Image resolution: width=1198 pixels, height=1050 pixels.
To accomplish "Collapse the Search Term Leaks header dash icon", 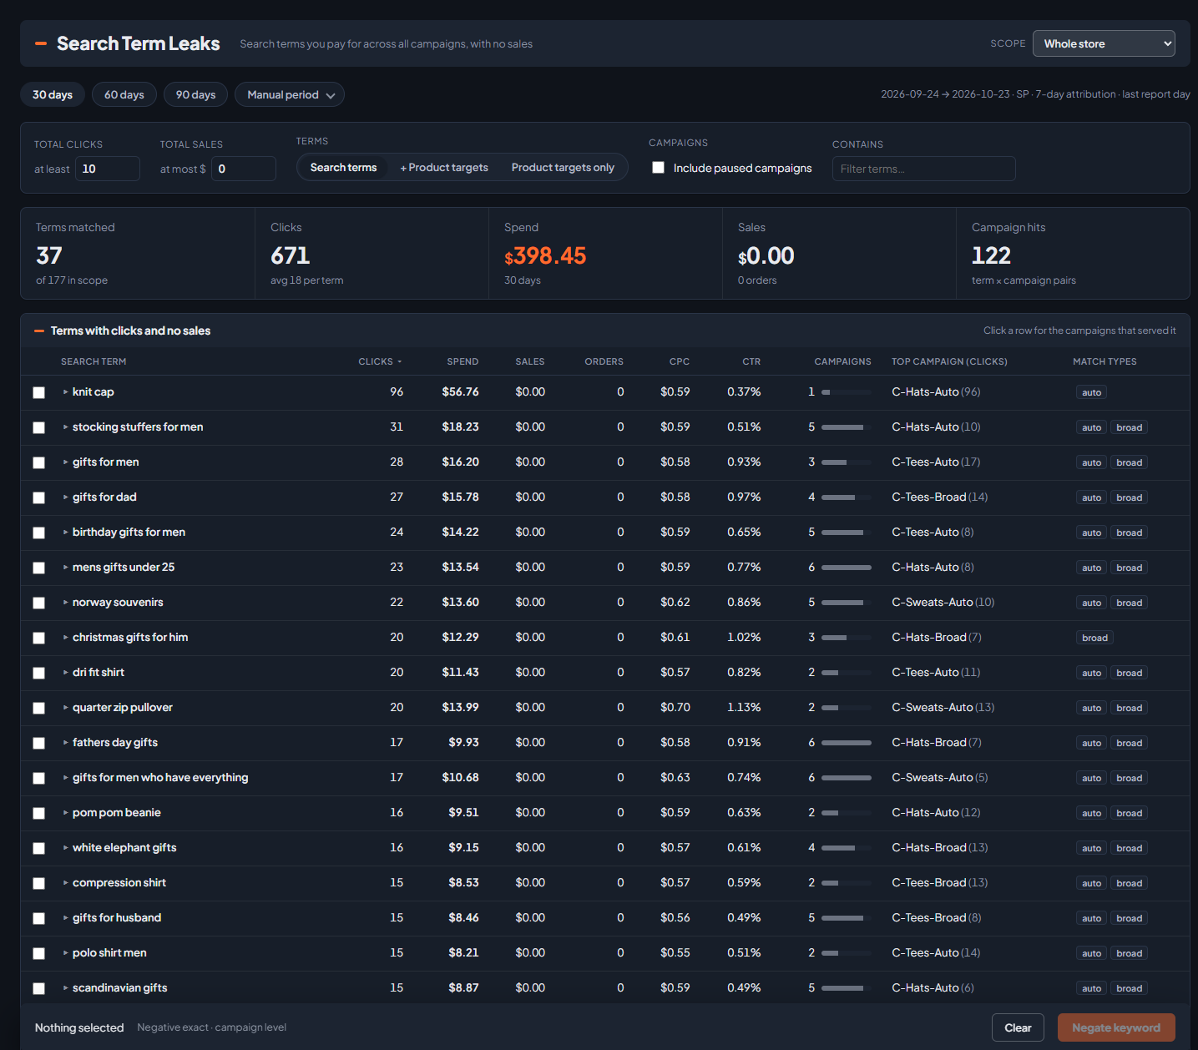I will point(41,43).
